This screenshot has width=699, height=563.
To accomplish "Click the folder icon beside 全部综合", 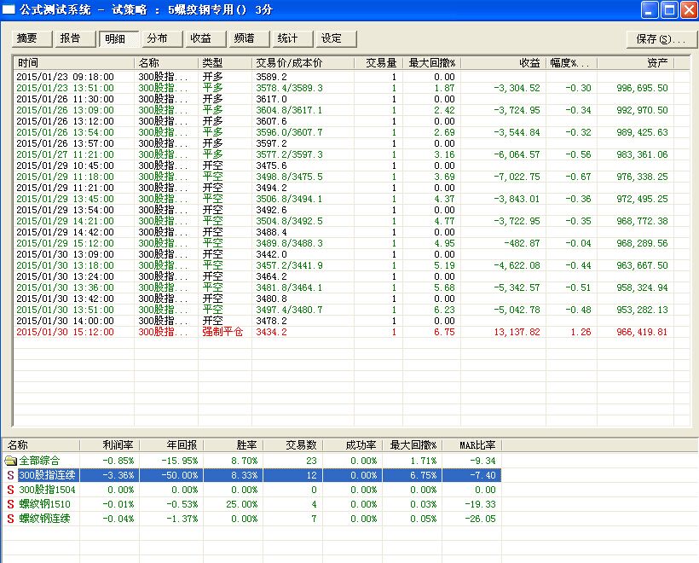I will pos(10,461).
